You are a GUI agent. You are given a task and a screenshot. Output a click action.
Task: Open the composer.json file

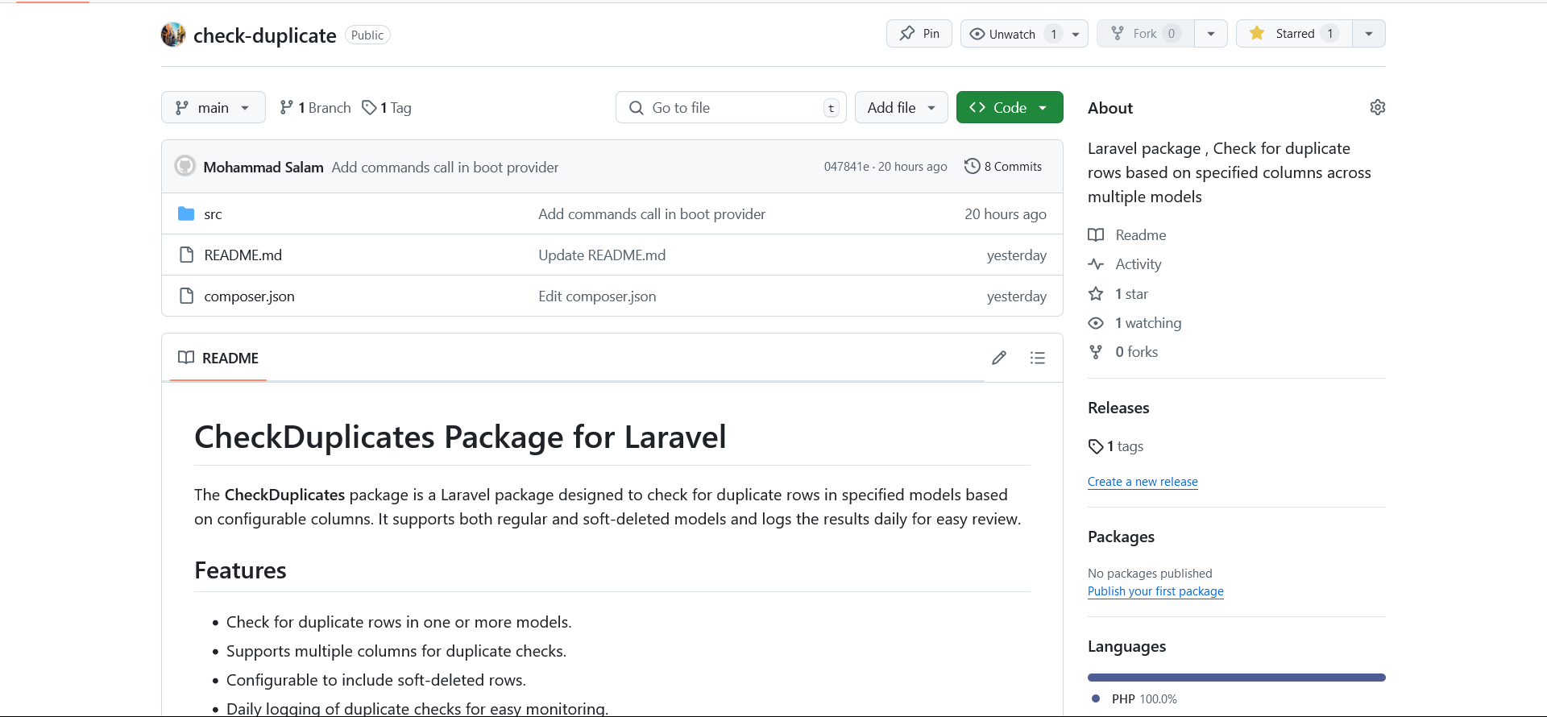[x=249, y=296]
